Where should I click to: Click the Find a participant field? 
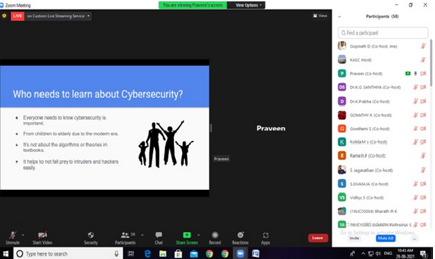[x=383, y=33]
